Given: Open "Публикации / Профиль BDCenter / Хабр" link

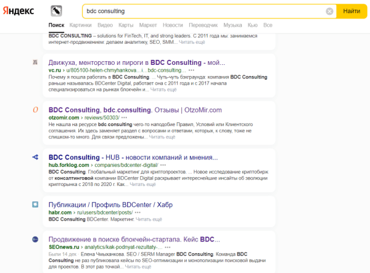Looking at the screenshot, I should [112, 204].
